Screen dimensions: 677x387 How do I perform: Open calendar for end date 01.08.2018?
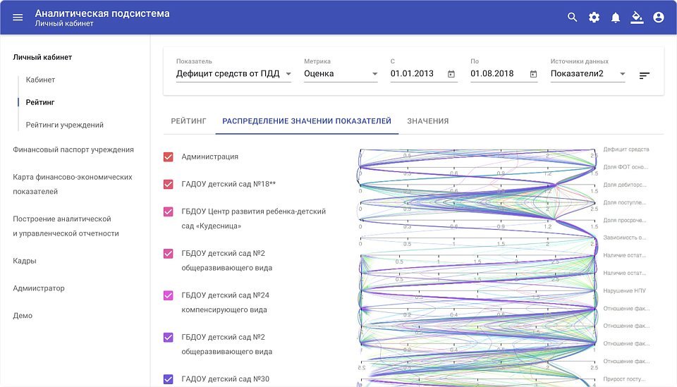(x=533, y=74)
